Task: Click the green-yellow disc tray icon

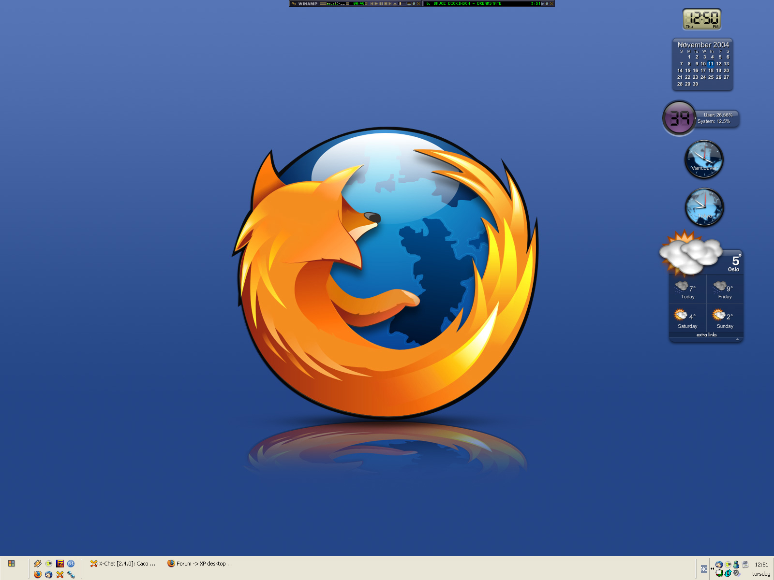Action: click(x=728, y=565)
